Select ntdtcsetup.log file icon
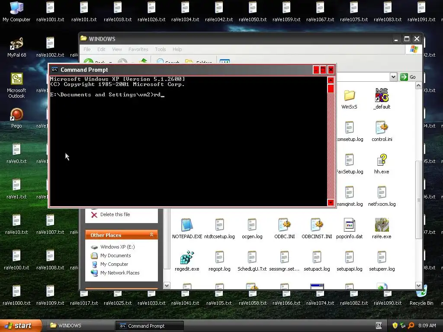 point(219,229)
